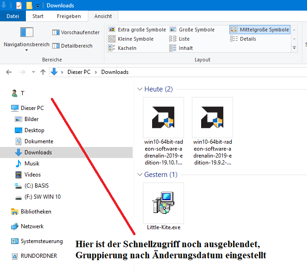Image resolution: width=307 pixels, height=274 pixels.
Task: Select Kleine Symbole layout
Action: (x=131, y=39)
